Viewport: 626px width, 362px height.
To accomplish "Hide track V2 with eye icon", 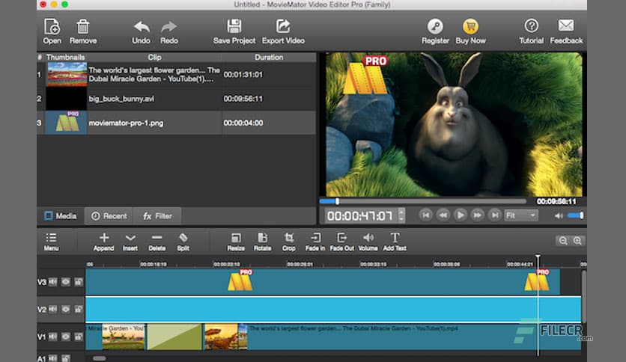I will pos(66,309).
